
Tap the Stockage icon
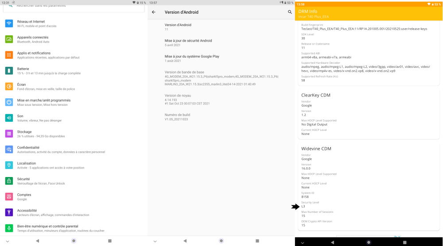[9, 134]
